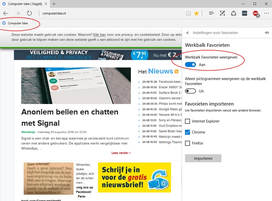Image resolution: width=272 pixels, height=201 pixels.
Task: Click the gratis nieuwsbrief yellow banner
Action: point(134,178)
